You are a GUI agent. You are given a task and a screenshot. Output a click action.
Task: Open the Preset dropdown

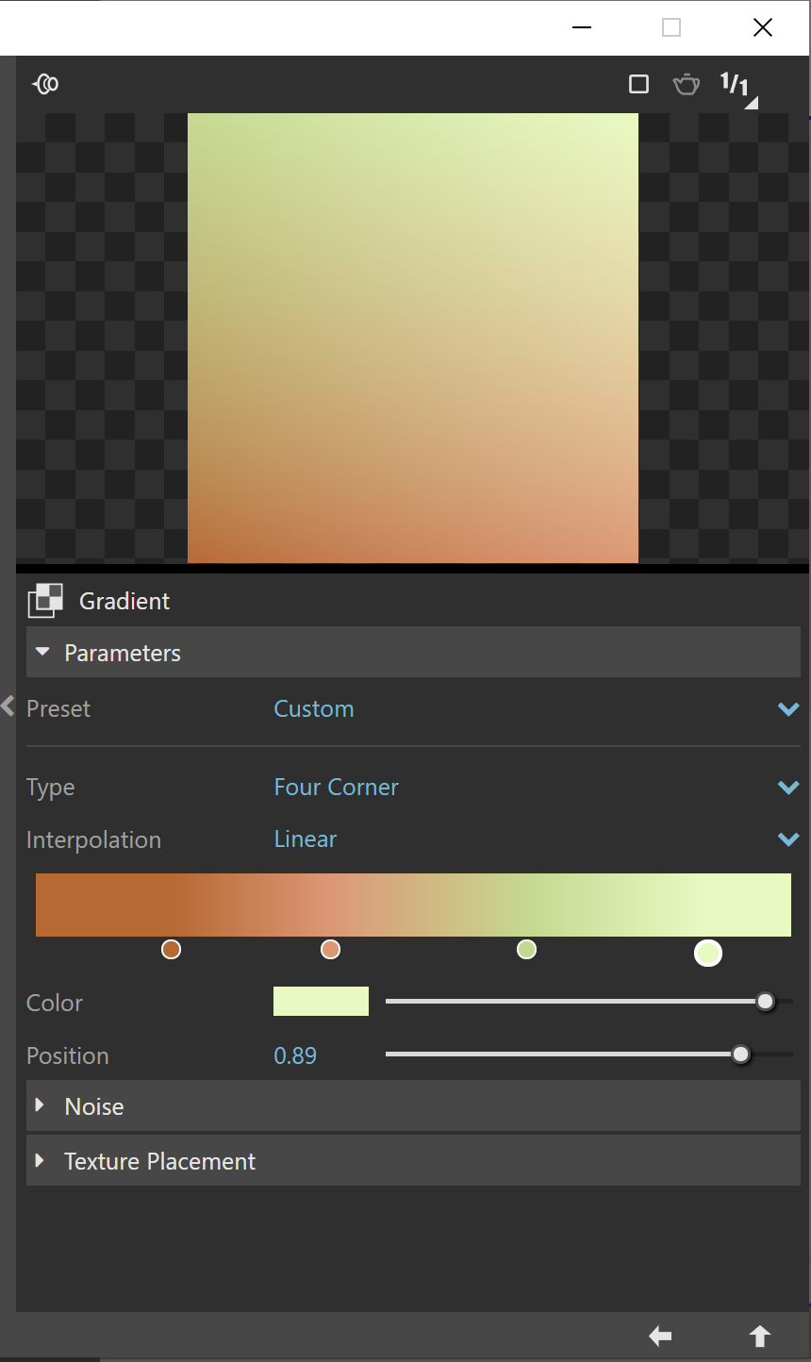tap(788, 709)
